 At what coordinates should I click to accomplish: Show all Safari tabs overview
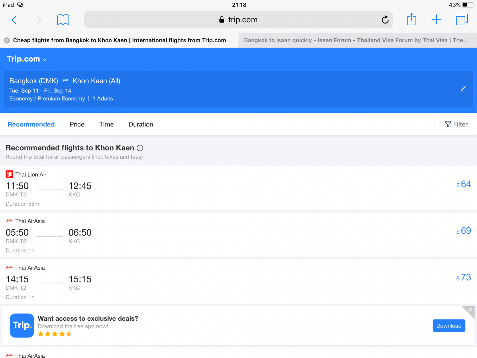coord(462,20)
